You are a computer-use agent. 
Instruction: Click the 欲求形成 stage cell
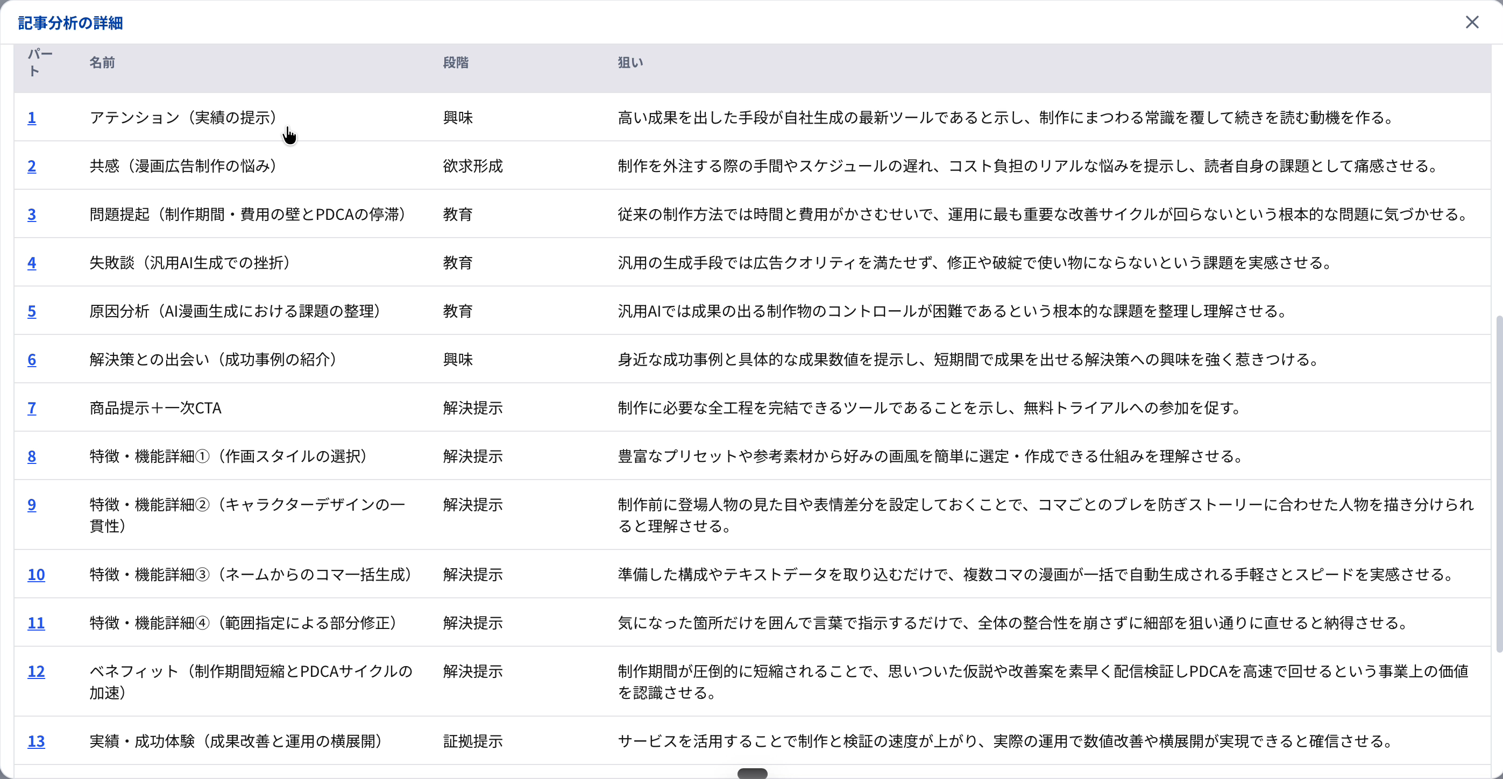click(473, 166)
